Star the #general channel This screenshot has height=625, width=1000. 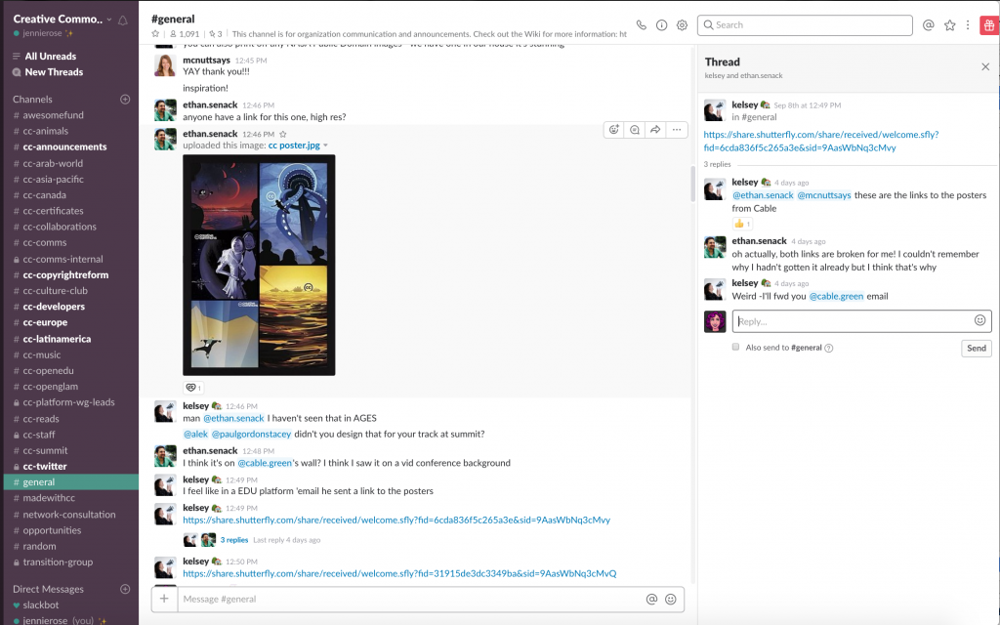(x=155, y=34)
